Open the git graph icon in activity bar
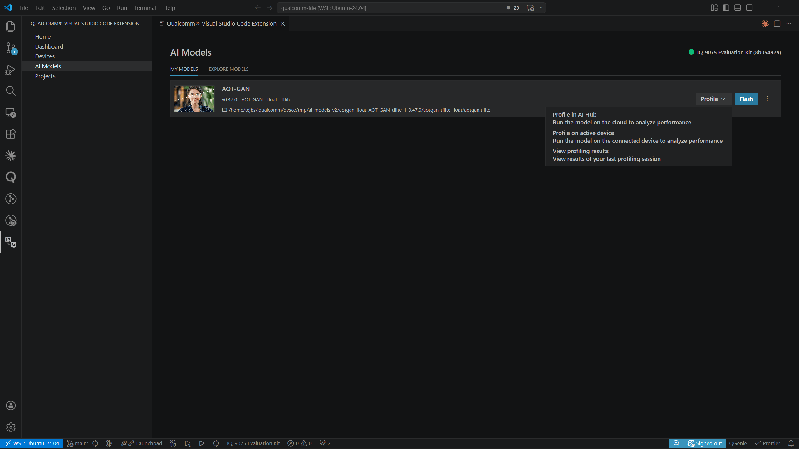799x449 pixels. 11,199
